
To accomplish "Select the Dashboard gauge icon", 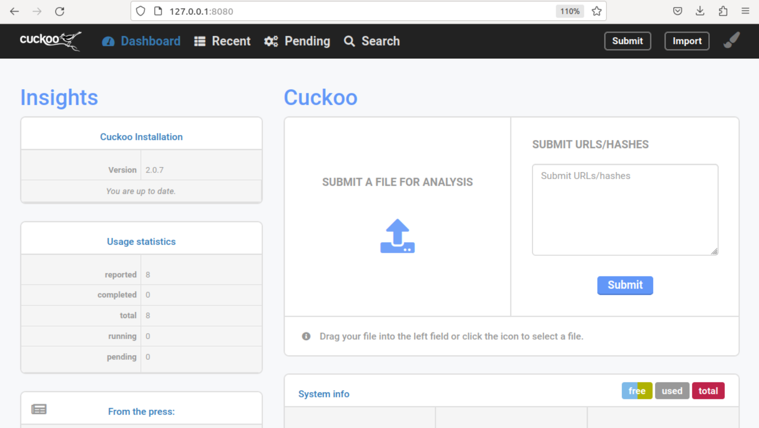I will [x=108, y=41].
